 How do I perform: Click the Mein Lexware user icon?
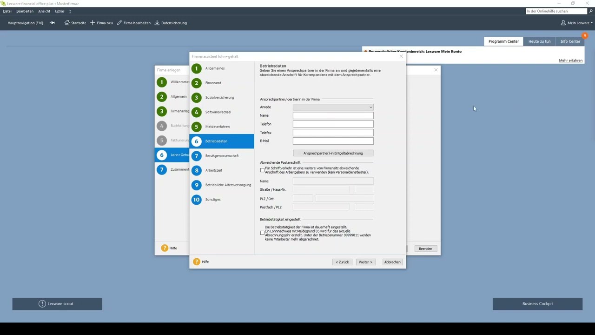pyautogui.click(x=563, y=23)
